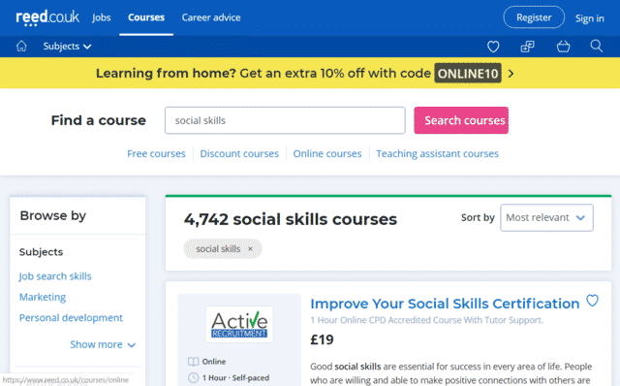Open the Online courses link

327,153
